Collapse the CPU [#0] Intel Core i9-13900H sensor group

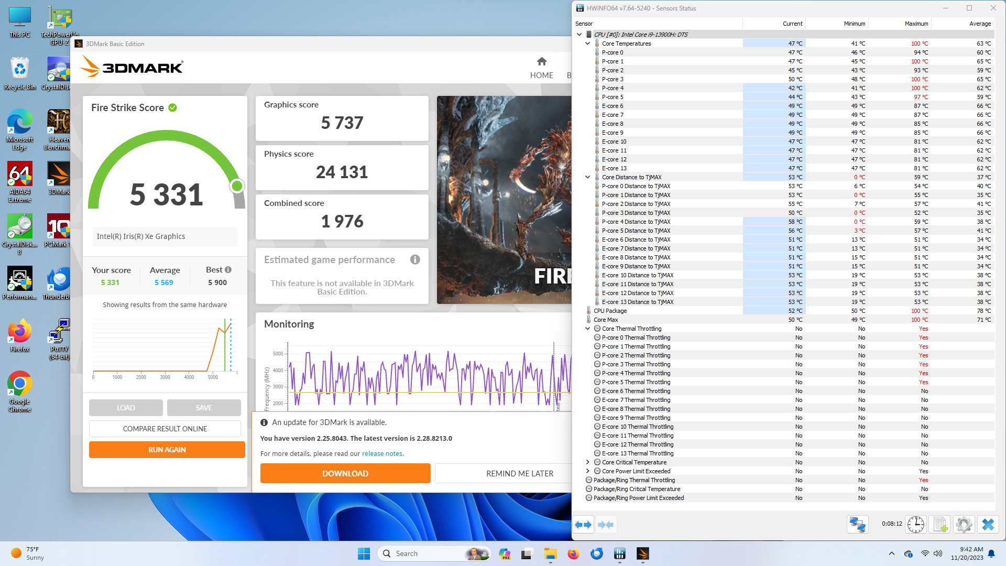coord(579,35)
